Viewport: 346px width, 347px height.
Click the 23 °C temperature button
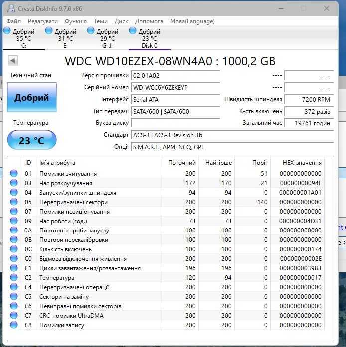click(x=32, y=140)
